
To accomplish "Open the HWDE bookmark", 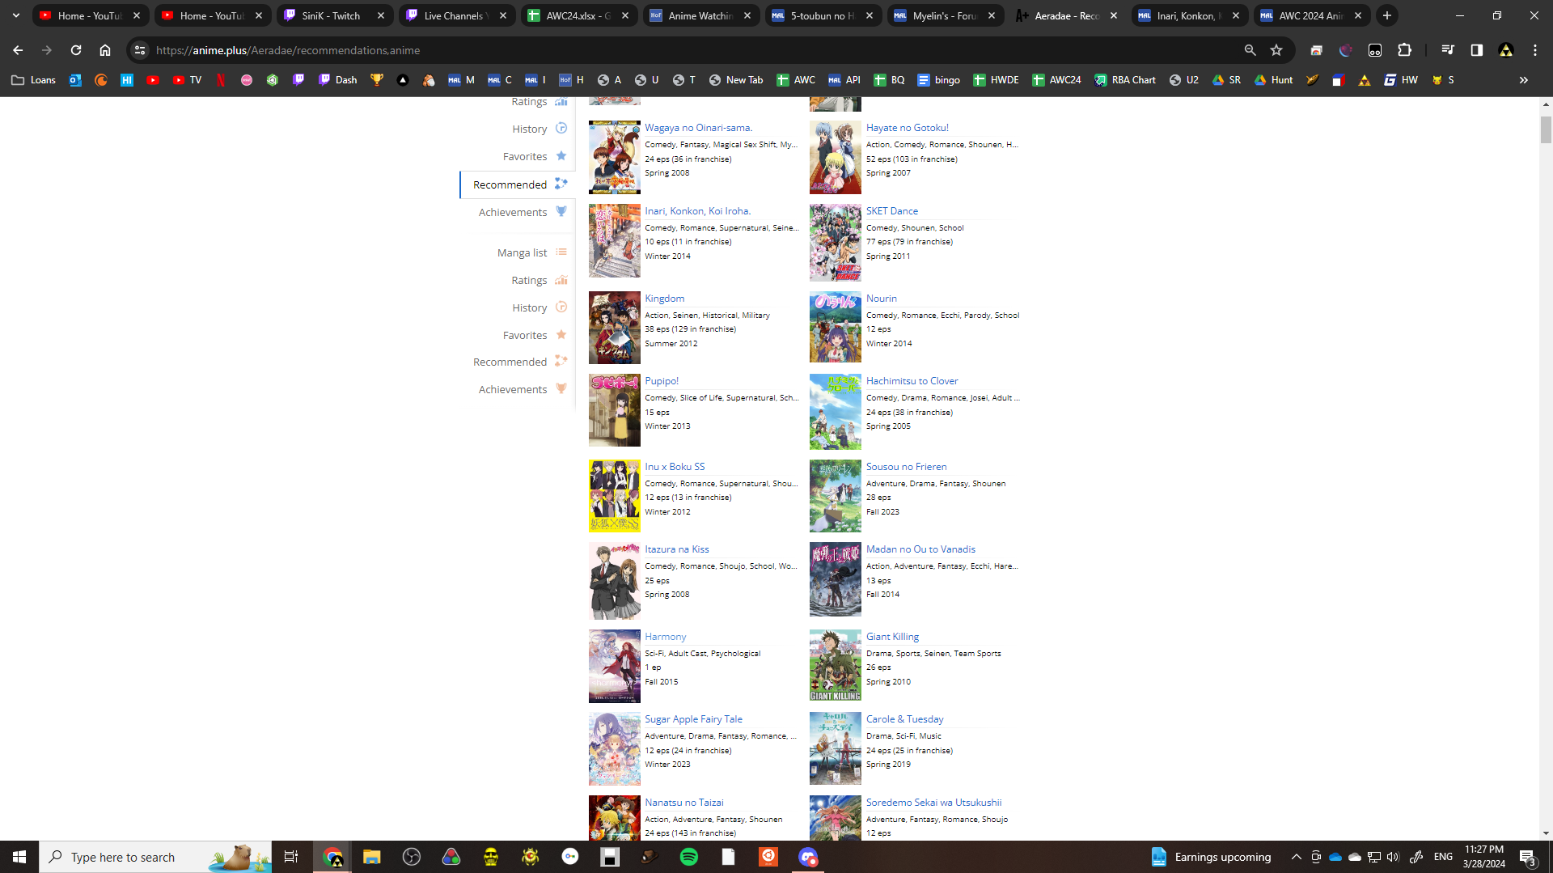I will (x=996, y=80).
